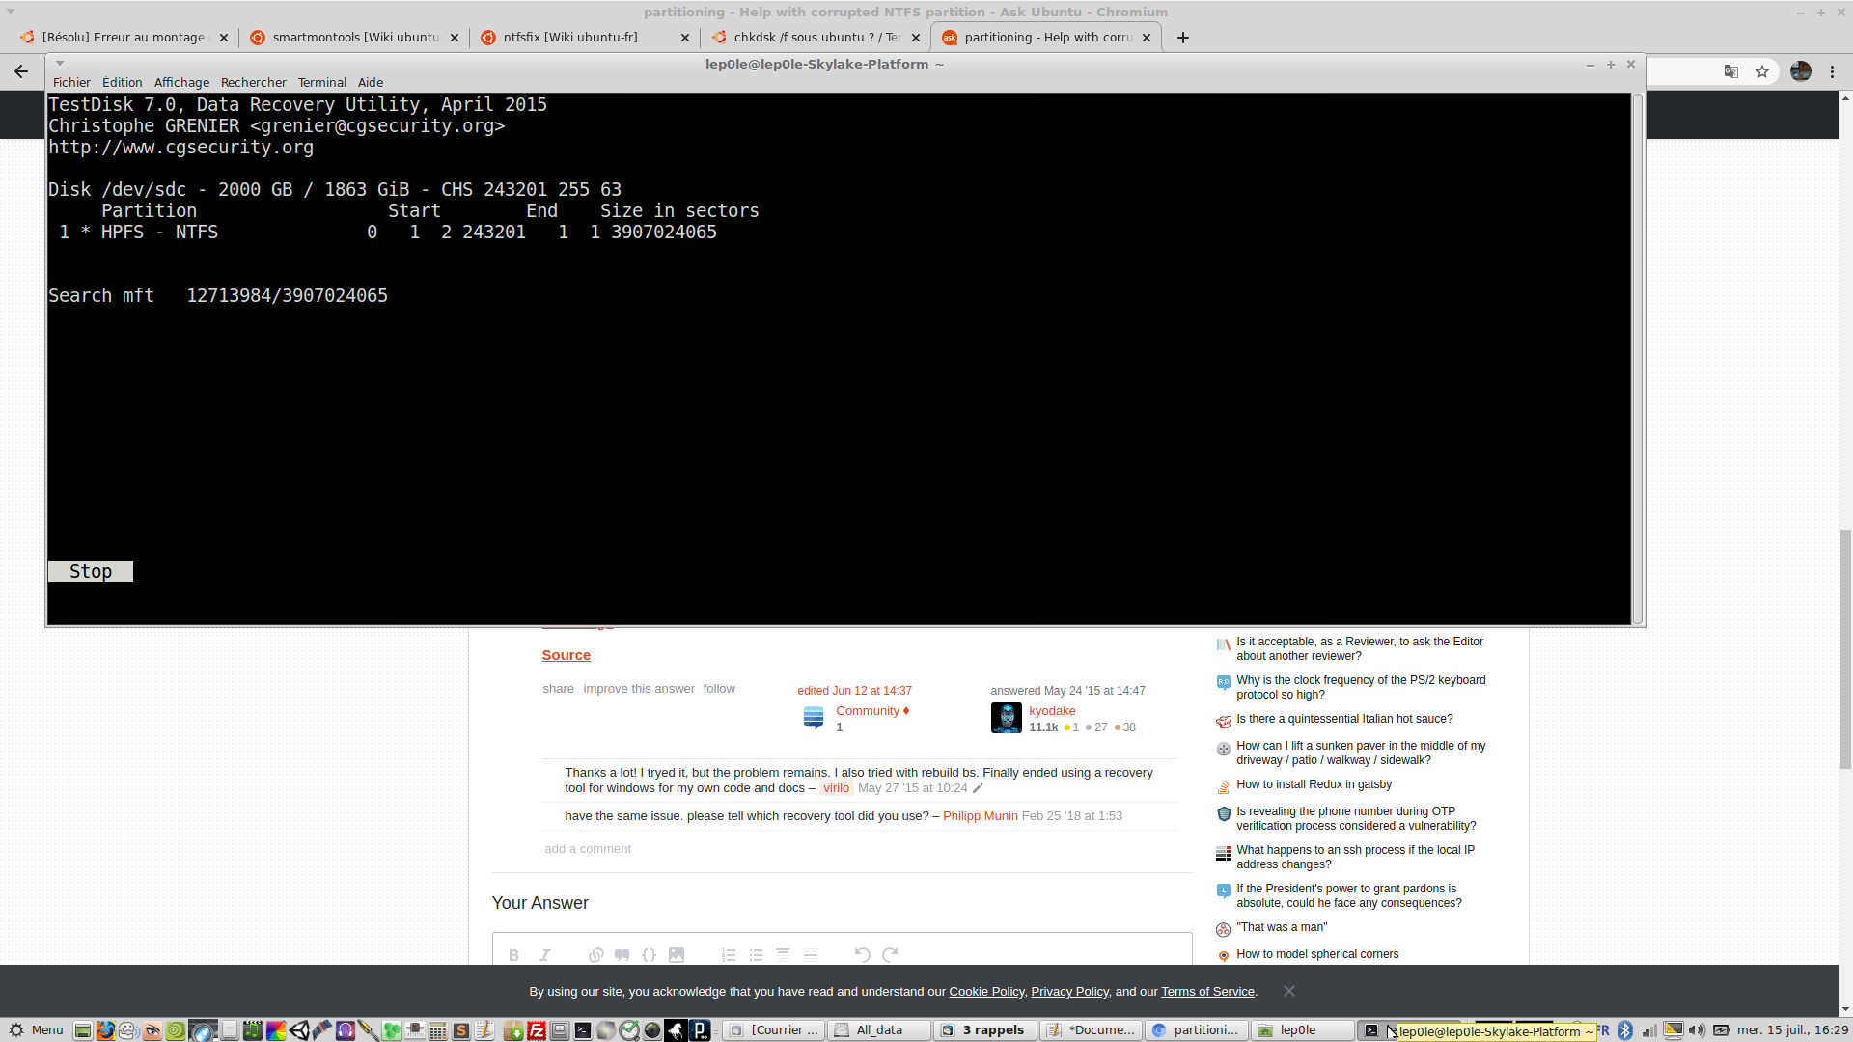Screen dimensions: 1853x1042
Task: Dismiss the cookie policy banner
Action: 1289,991
